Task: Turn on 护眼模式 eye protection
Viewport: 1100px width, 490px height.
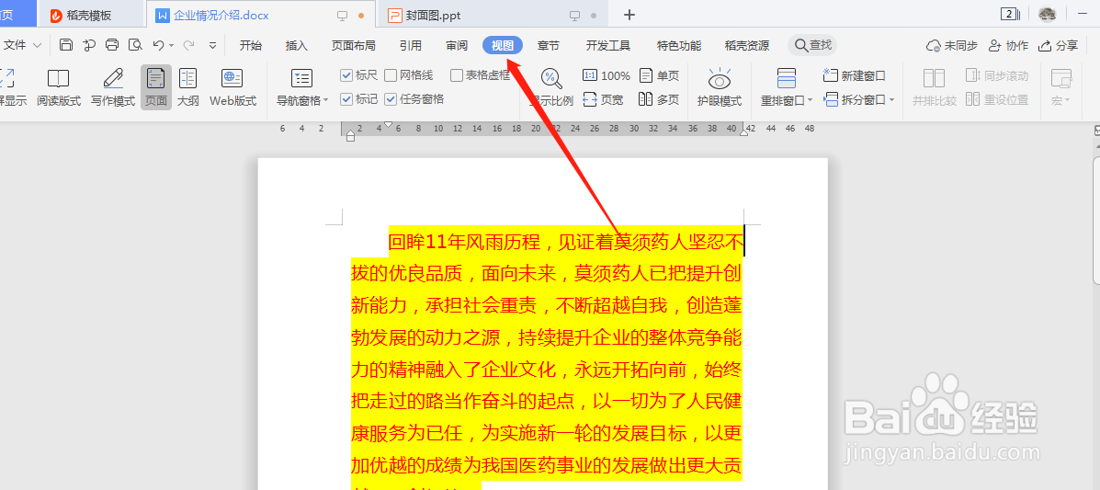Action: pos(719,87)
